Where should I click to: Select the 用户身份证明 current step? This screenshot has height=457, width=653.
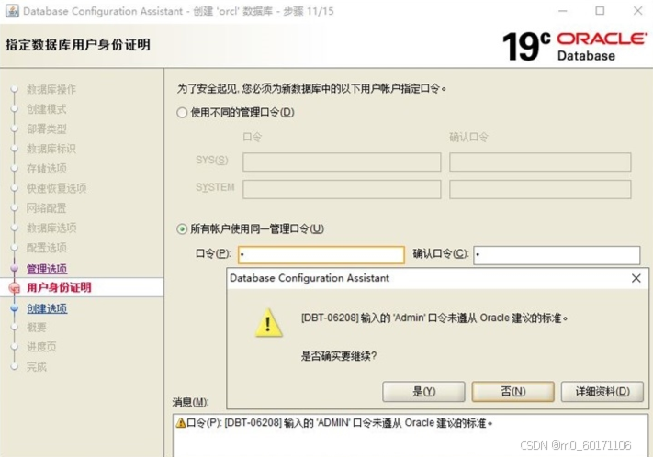pyautogui.click(x=59, y=287)
